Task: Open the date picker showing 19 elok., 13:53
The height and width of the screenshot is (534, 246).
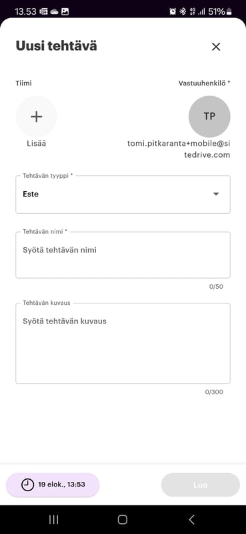Action: point(53,485)
